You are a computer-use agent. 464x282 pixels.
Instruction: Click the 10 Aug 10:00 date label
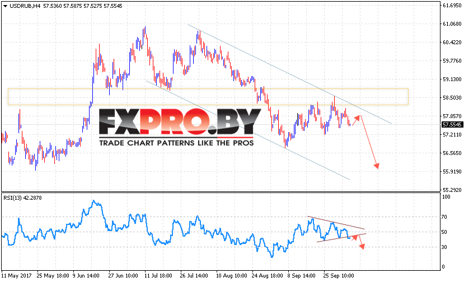[x=231, y=276]
